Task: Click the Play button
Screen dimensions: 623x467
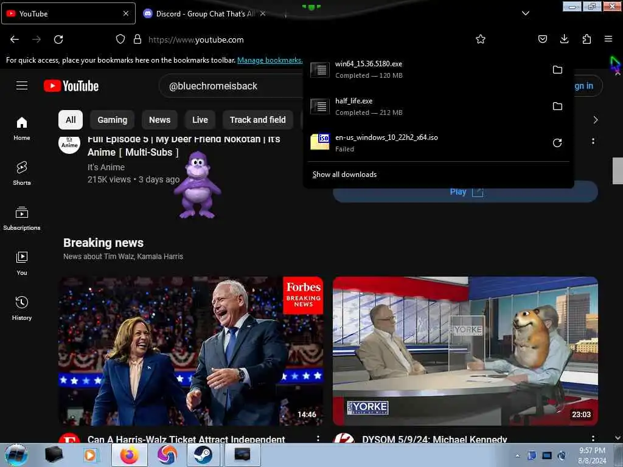Action: pyautogui.click(x=465, y=192)
